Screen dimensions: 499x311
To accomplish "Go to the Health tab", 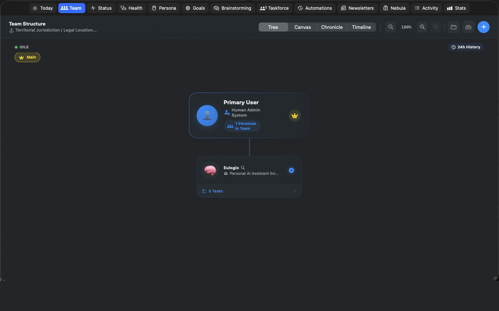I will click(132, 8).
